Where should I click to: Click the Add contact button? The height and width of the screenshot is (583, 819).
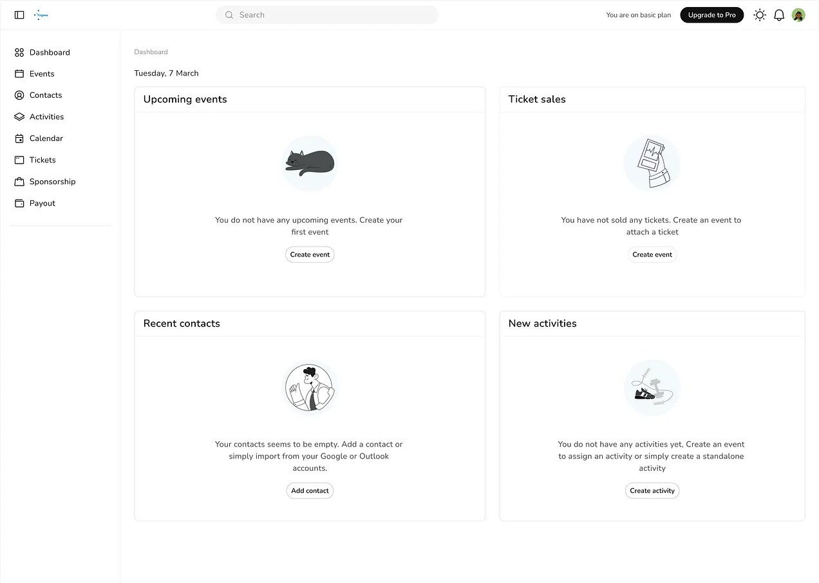coord(310,491)
